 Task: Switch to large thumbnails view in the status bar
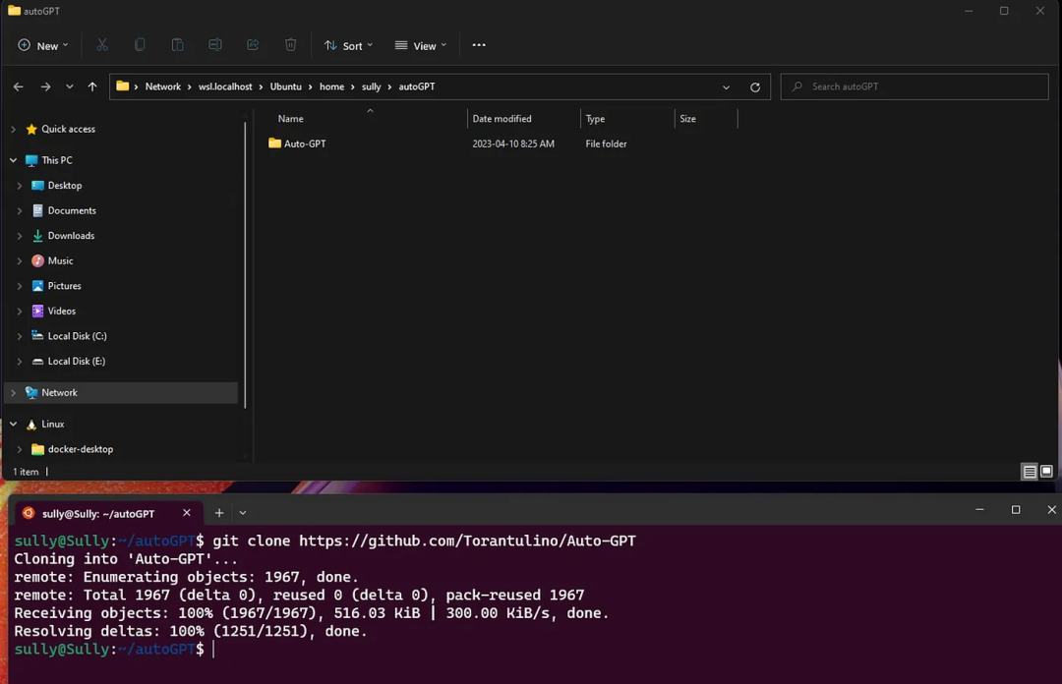[x=1046, y=472]
